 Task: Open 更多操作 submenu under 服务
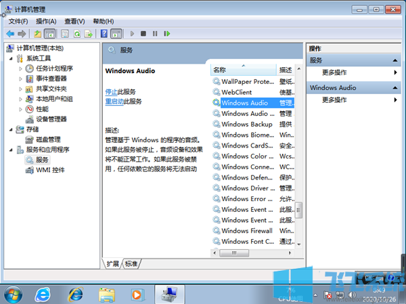pyautogui.click(x=354, y=72)
